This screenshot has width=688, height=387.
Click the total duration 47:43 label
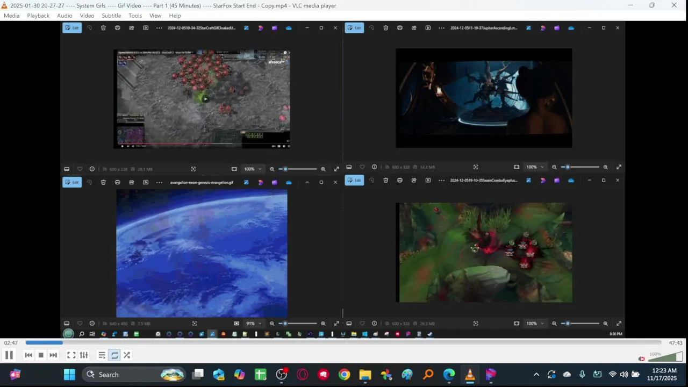click(676, 343)
